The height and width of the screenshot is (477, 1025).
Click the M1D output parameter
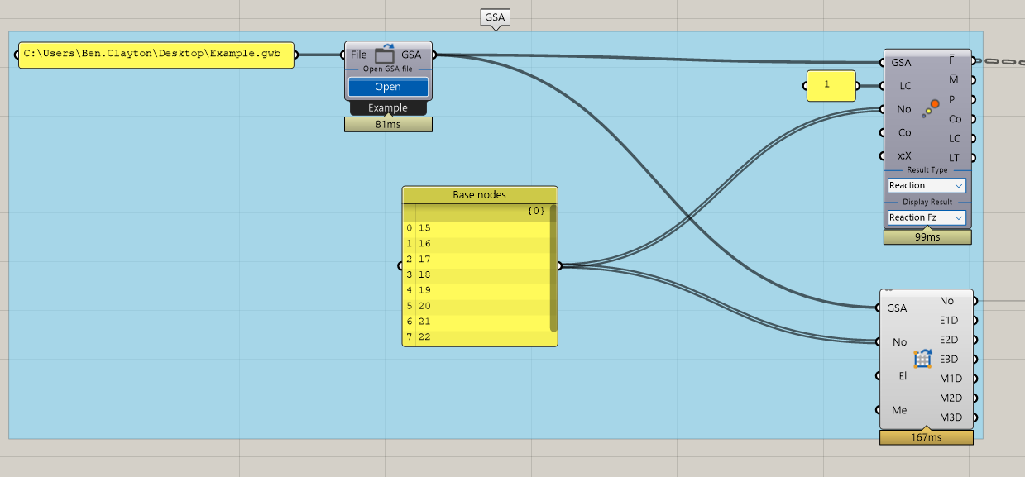tap(951, 379)
